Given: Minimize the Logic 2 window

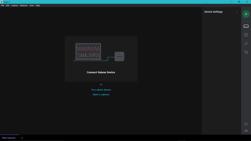Looking at the screenshot, I should point(232,2).
